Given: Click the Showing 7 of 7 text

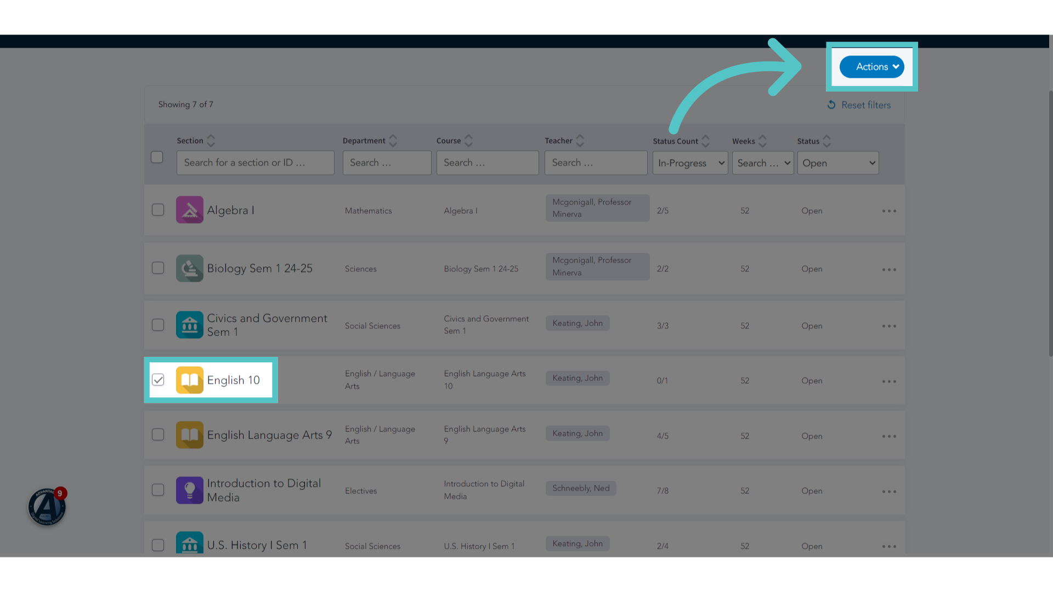Looking at the screenshot, I should coord(185,104).
